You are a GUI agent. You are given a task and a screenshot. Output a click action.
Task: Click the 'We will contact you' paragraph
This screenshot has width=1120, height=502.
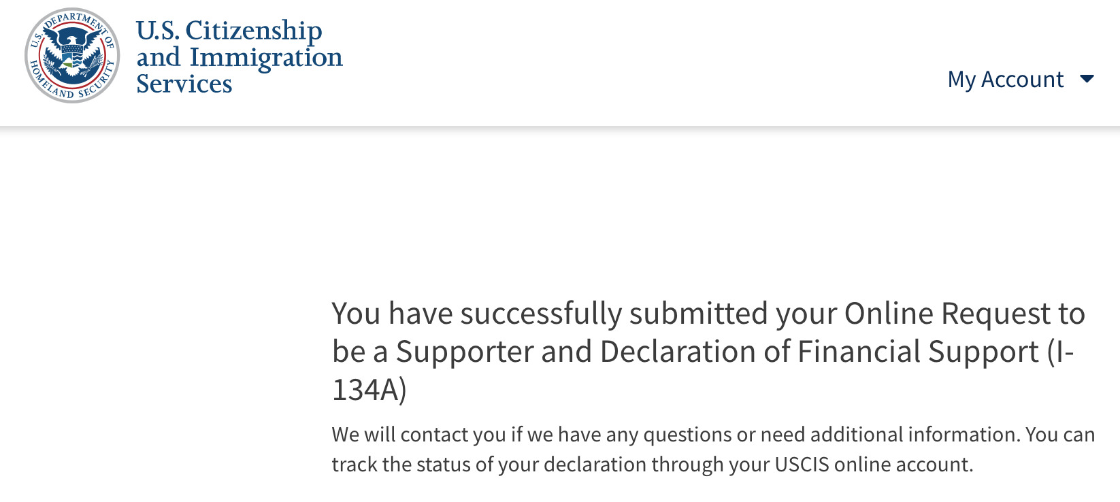(713, 449)
